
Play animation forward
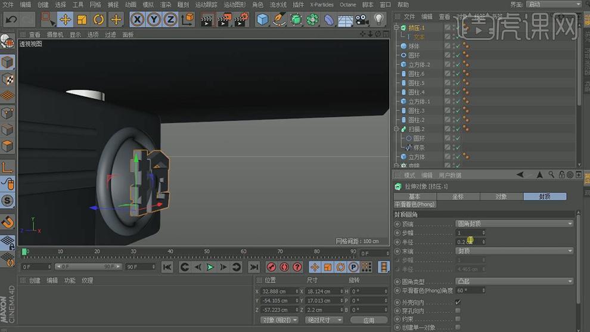[x=210, y=267]
